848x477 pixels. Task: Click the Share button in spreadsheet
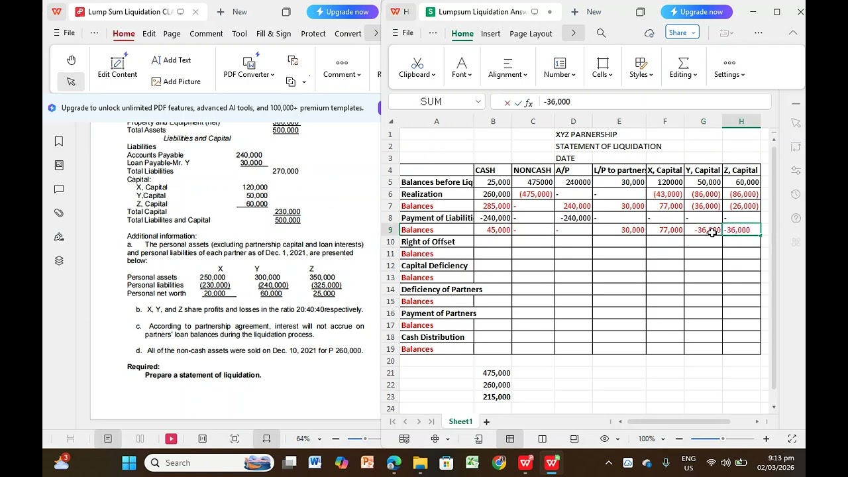click(682, 32)
